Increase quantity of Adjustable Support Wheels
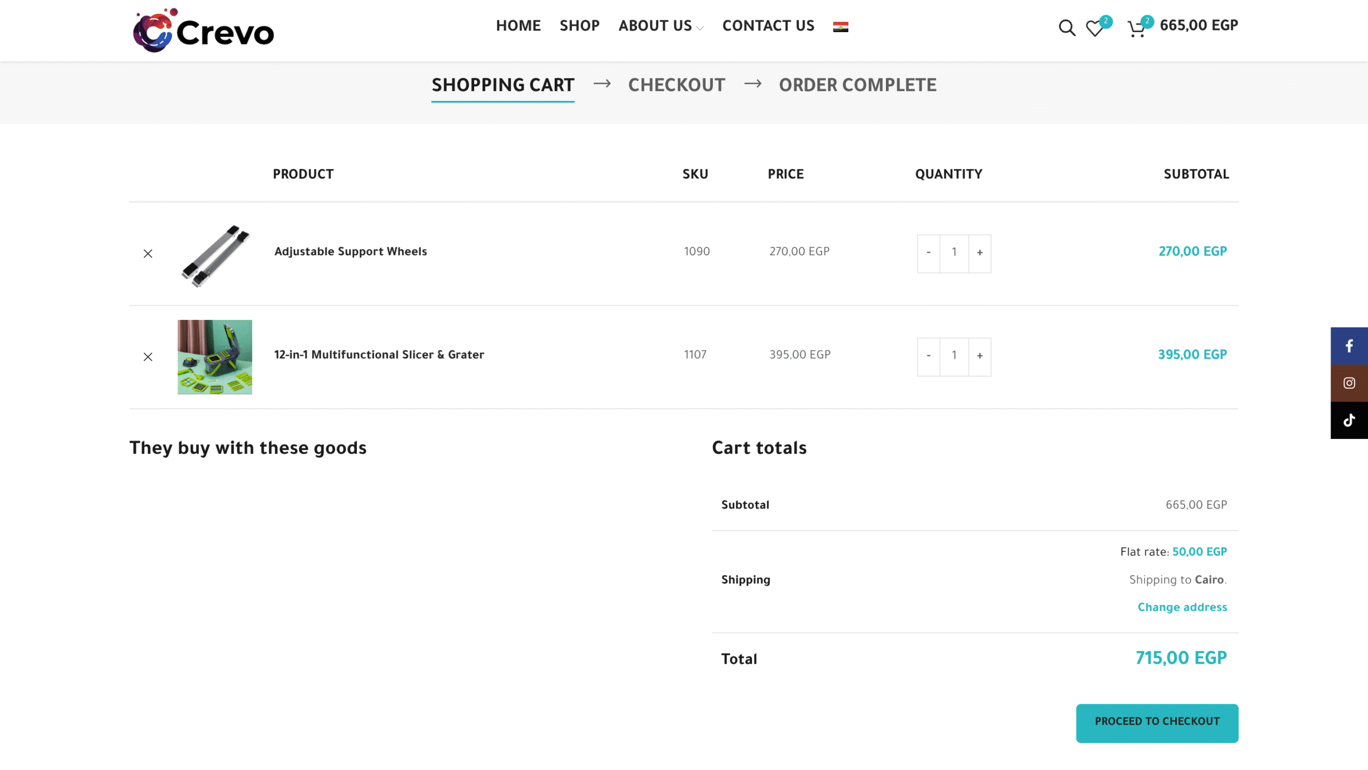 [980, 253]
